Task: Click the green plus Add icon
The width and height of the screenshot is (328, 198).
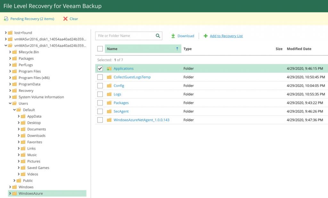Action: point(206,36)
